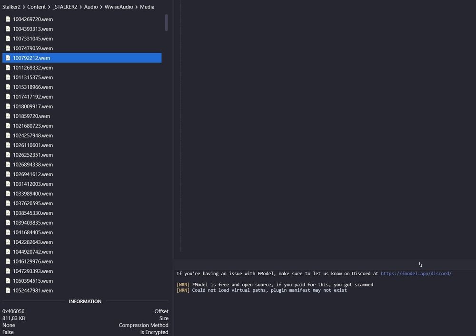
Task: Select the _STALKER2 breadcrumb segment
Action: 65,7
